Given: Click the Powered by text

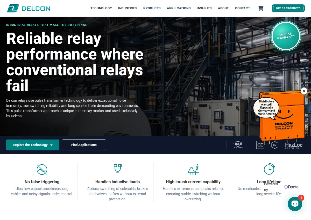Looking at the screenshot, I should tap(271, 187).
